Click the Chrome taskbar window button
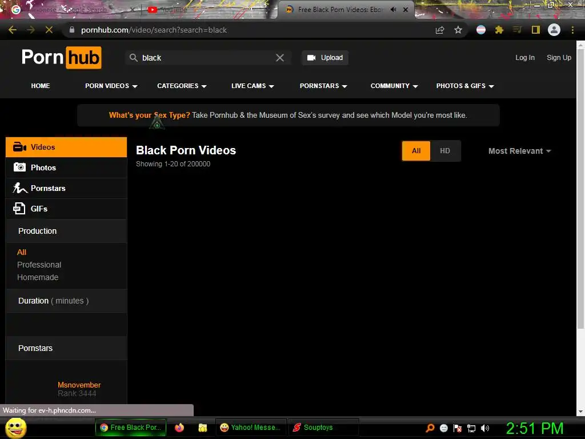The image size is (585, 439). point(131,428)
